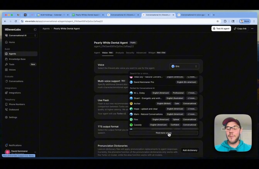The height and width of the screenshot is (169, 259).
Task: Click the Search for a voice field
Action: (163, 73)
